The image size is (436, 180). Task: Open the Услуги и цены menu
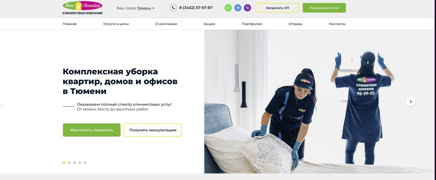tap(116, 24)
